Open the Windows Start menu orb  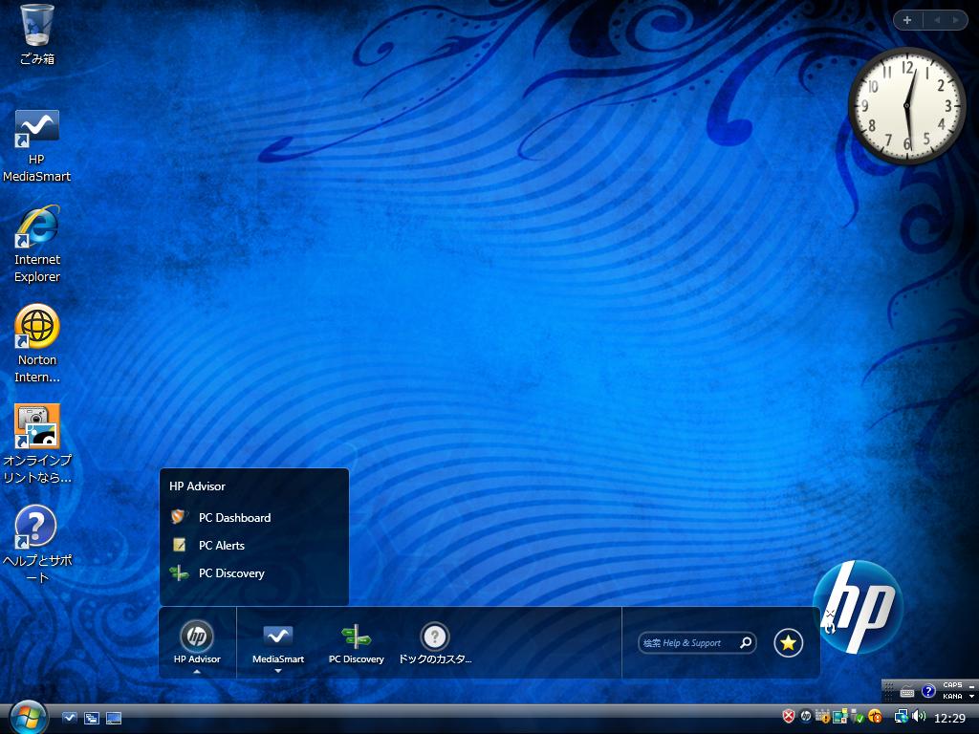tap(27, 718)
